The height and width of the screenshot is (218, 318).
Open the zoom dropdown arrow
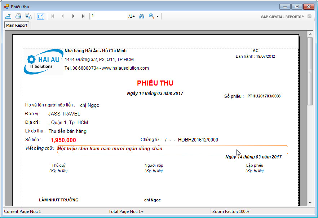click(x=157, y=16)
